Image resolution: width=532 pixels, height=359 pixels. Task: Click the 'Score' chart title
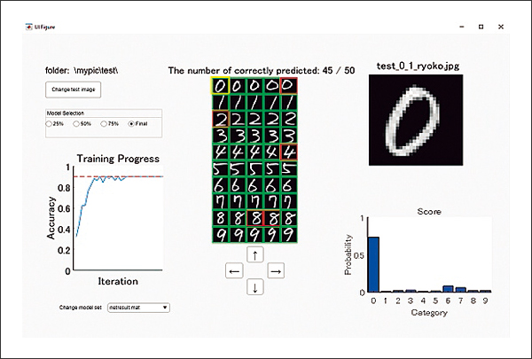click(x=429, y=212)
